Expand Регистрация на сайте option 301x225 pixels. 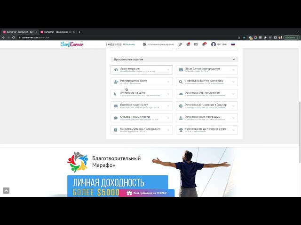tap(142, 82)
